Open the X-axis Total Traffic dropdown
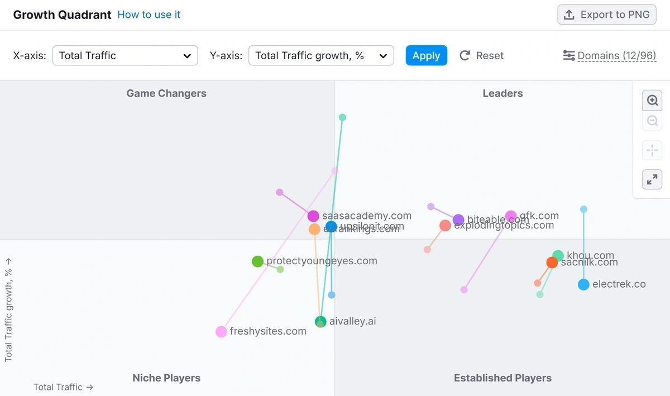This screenshot has width=670, height=396. pyautogui.click(x=125, y=56)
